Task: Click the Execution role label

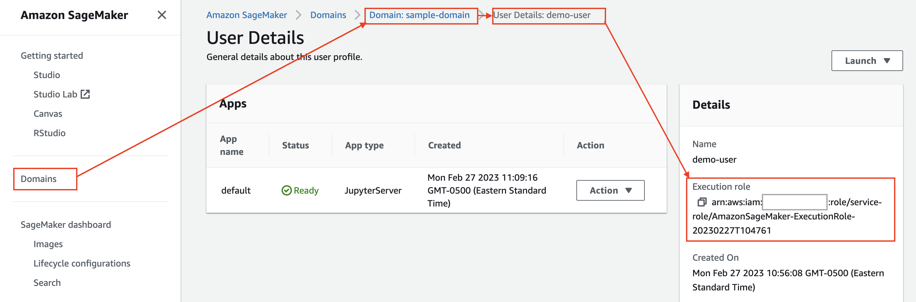Action: (721, 186)
